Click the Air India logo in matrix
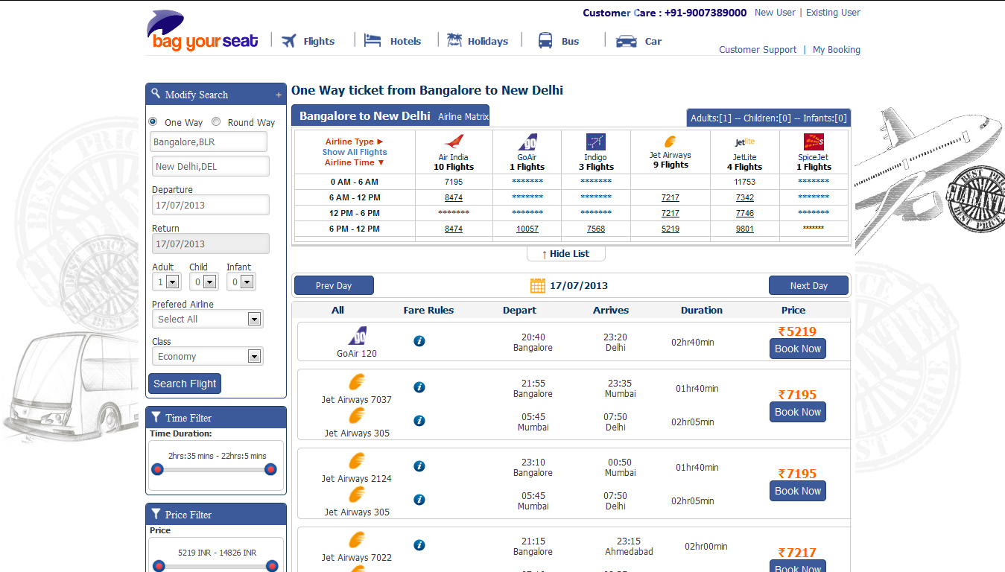This screenshot has height=572, width=1005. pos(454,142)
